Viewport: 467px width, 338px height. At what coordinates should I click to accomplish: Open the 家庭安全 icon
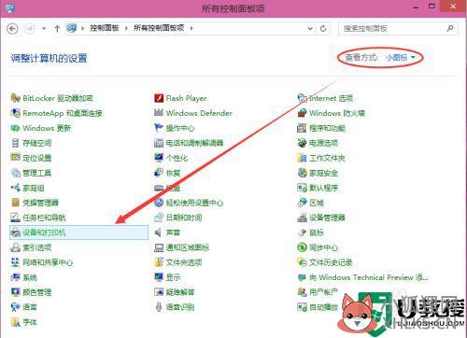click(x=302, y=173)
